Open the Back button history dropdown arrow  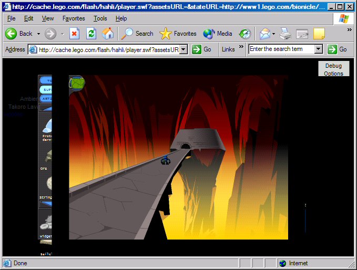39,34
